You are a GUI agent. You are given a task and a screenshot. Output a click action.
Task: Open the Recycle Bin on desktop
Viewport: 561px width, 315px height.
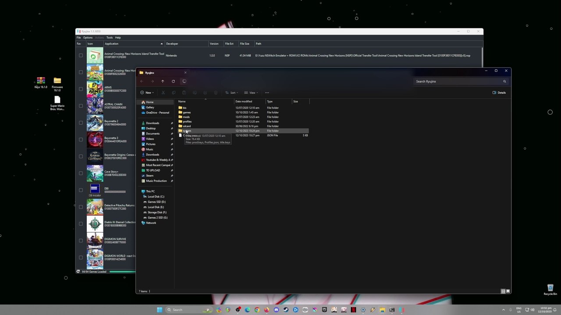(x=550, y=290)
